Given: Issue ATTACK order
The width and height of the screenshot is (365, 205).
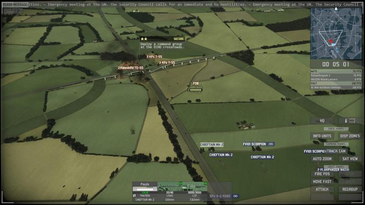Looking at the screenshot, I should 322,190.
